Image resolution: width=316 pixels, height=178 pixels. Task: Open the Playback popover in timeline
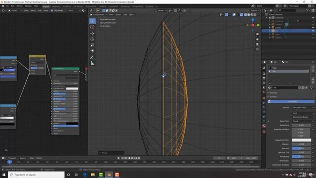[x=13, y=158]
